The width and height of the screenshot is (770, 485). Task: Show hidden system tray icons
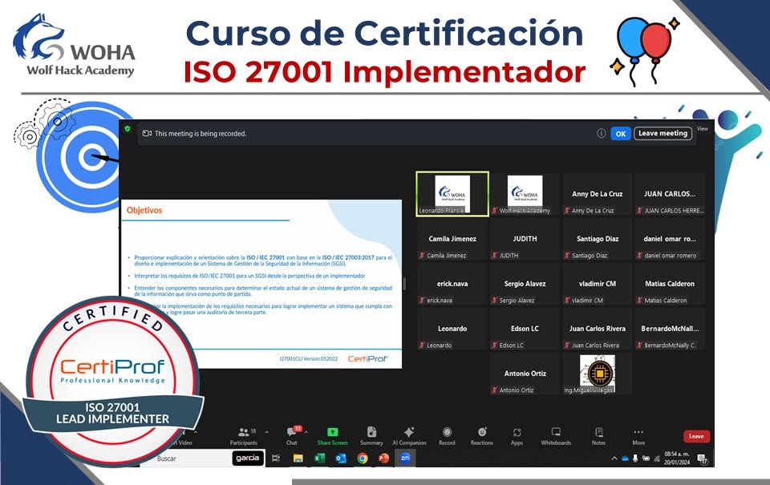(614, 459)
